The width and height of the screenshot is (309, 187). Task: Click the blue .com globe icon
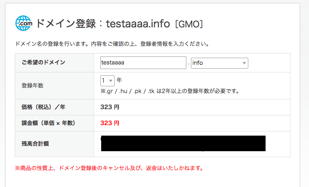pyautogui.click(x=24, y=23)
